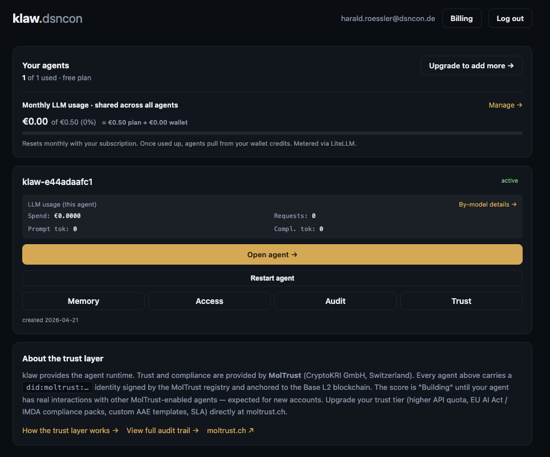The width and height of the screenshot is (550, 457).
Task: Click the monthly LLM usage progress bar
Action: pos(272,133)
